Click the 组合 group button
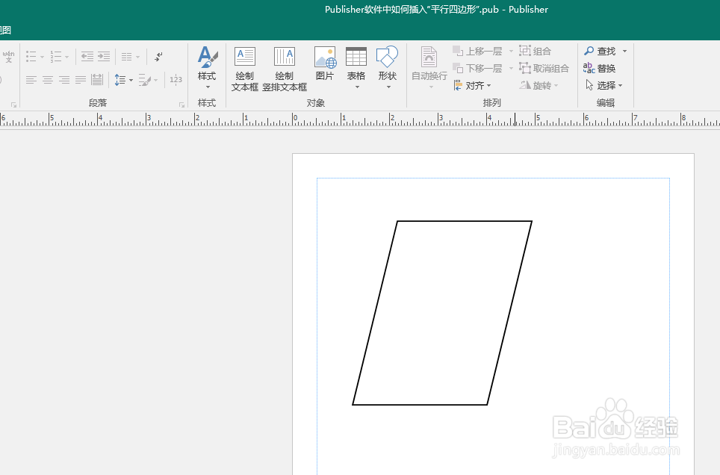Image resolution: width=720 pixels, height=475 pixels. point(535,51)
